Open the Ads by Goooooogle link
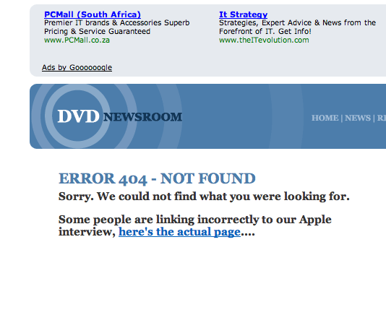 tap(77, 67)
